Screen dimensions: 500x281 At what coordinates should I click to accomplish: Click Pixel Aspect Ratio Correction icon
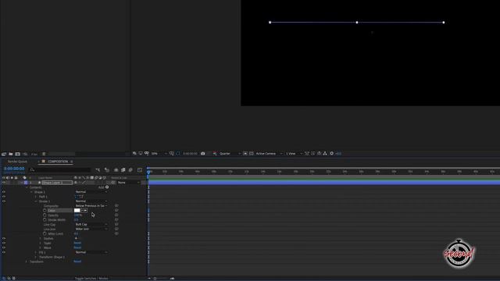307,154
